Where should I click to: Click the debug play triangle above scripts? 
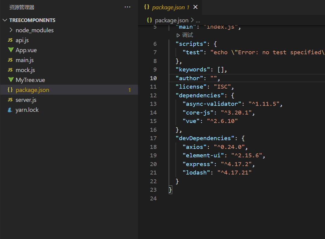coord(178,35)
